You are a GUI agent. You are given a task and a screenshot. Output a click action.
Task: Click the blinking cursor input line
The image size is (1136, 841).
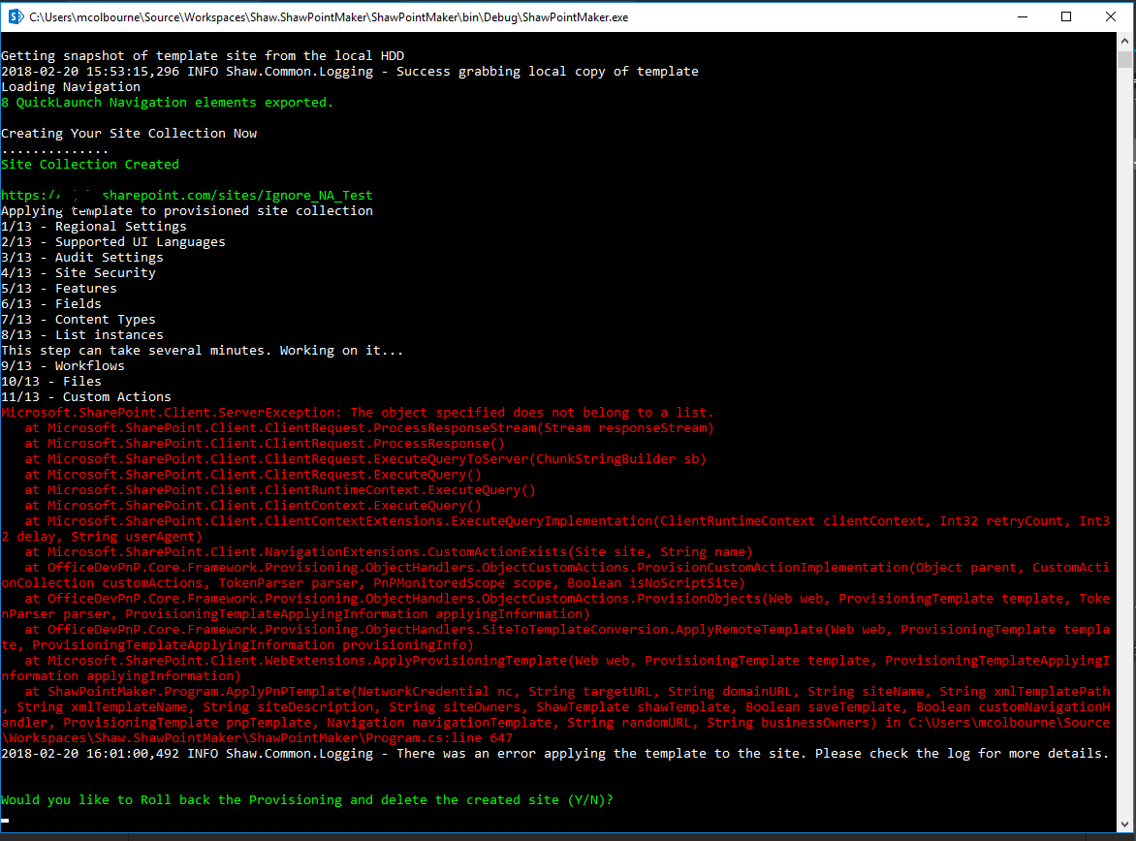click(x=5, y=820)
